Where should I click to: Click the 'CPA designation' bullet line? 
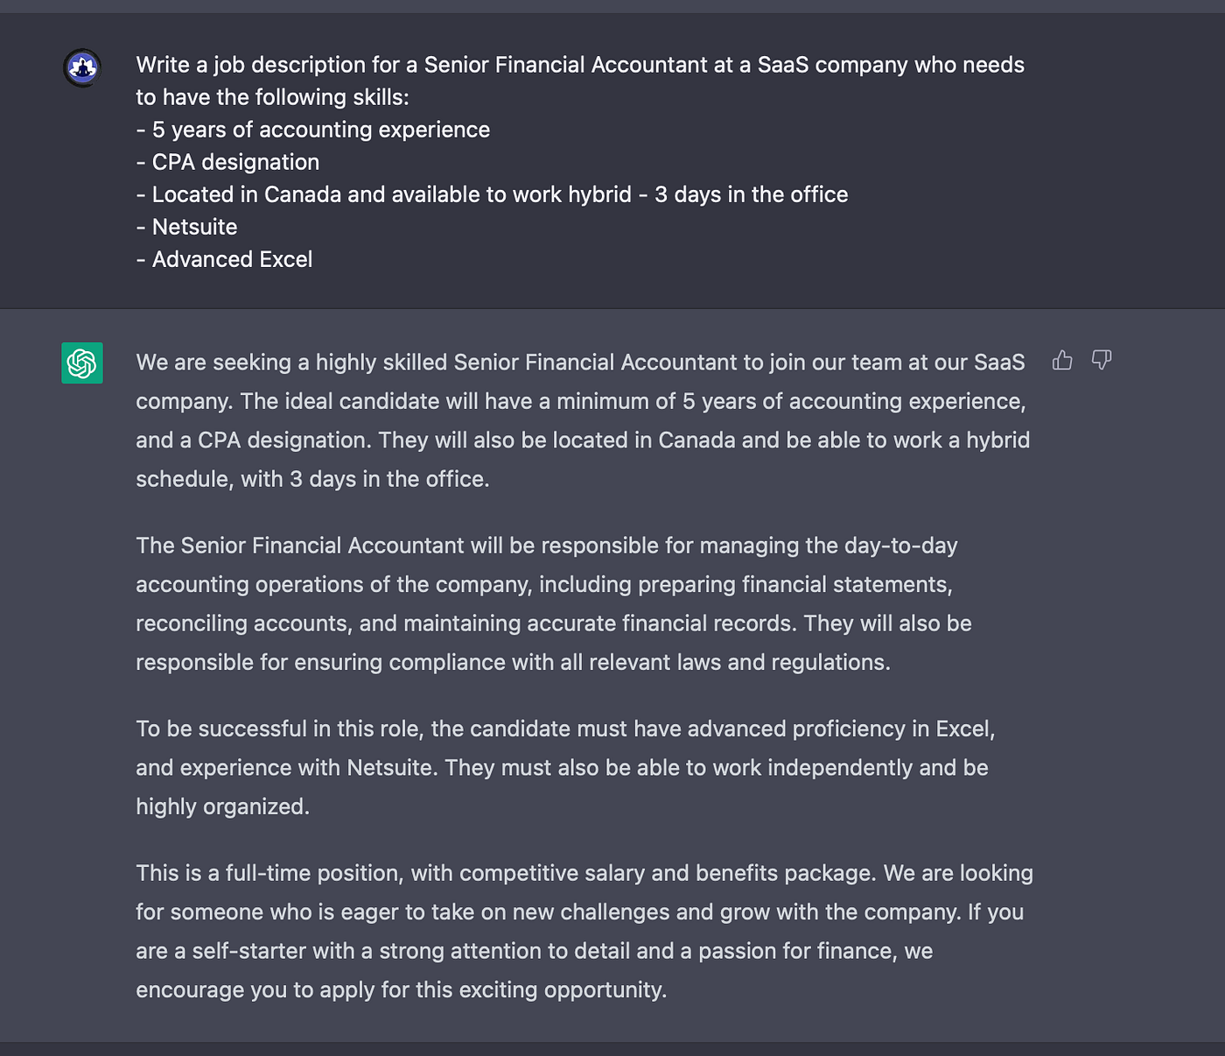(x=227, y=162)
